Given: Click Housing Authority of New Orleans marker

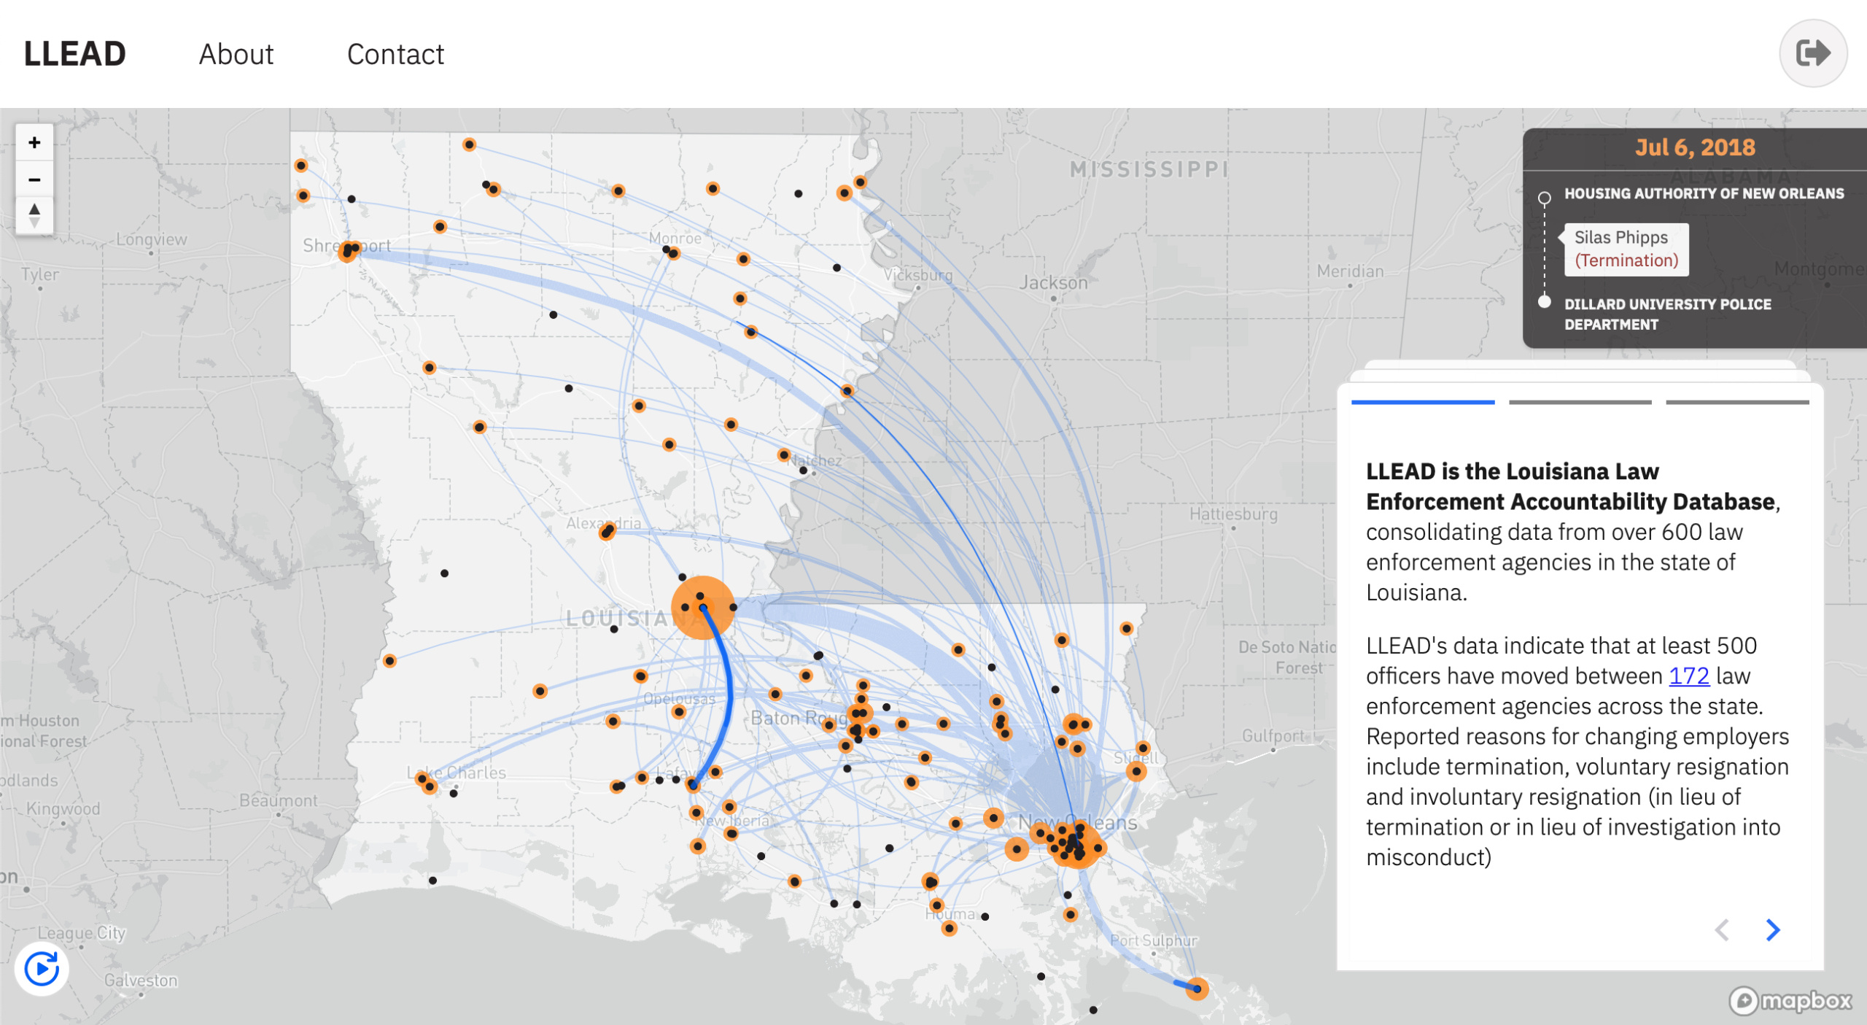Looking at the screenshot, I should 1544,197.
